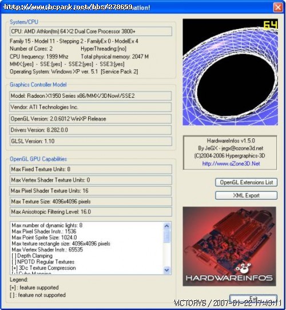286x310 pixels.
Task: Click the 'HardwareInfos v1.5.0' text
Action: [231, 141]
